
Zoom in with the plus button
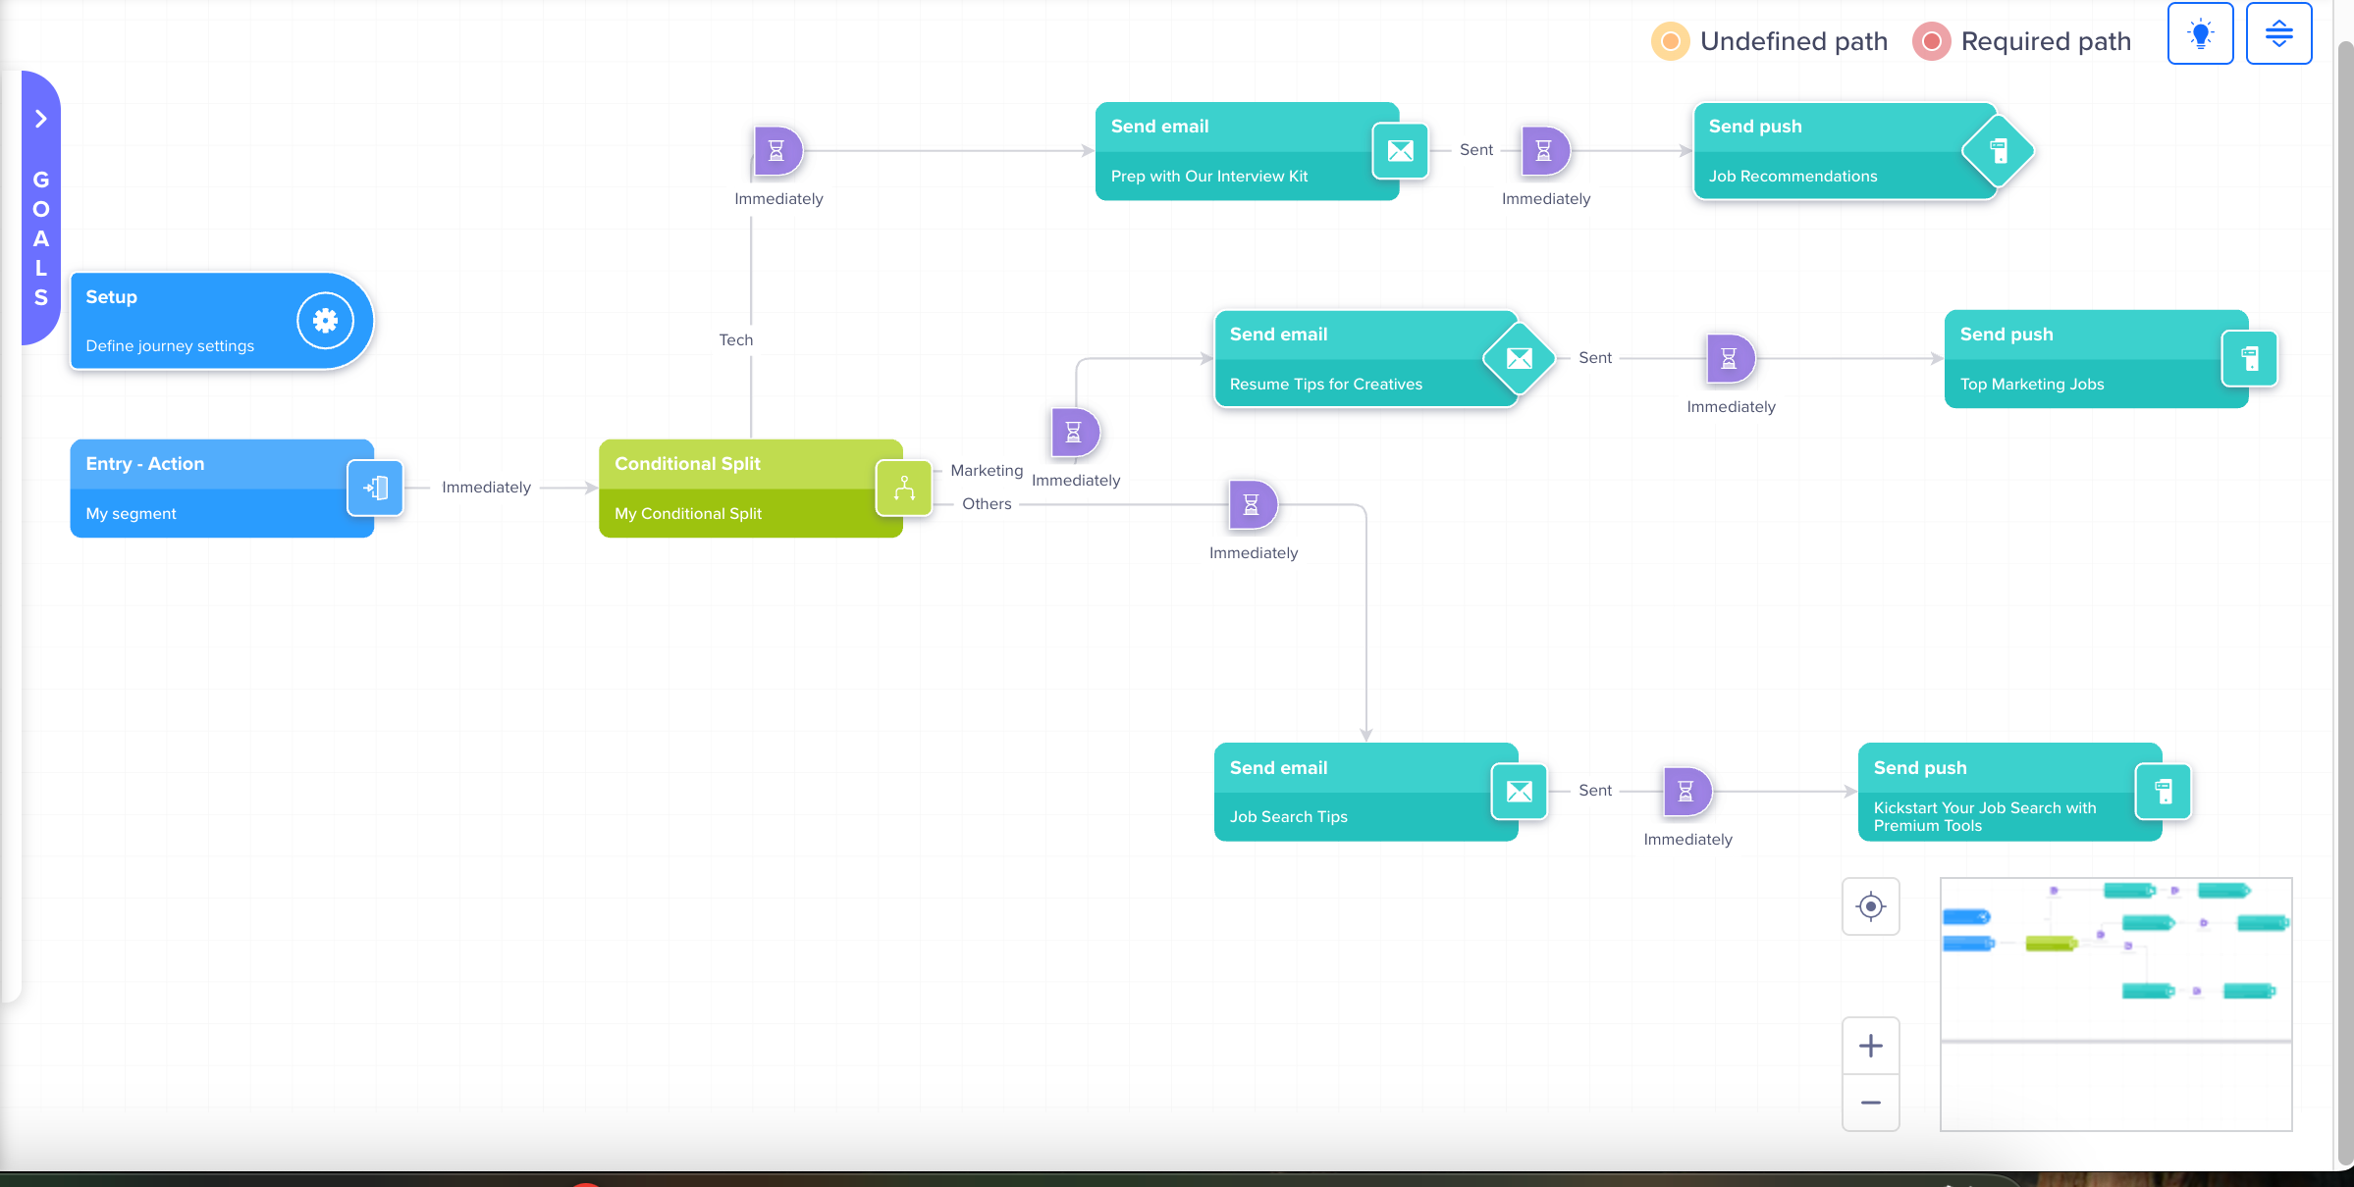(x=1870, y=1045)
